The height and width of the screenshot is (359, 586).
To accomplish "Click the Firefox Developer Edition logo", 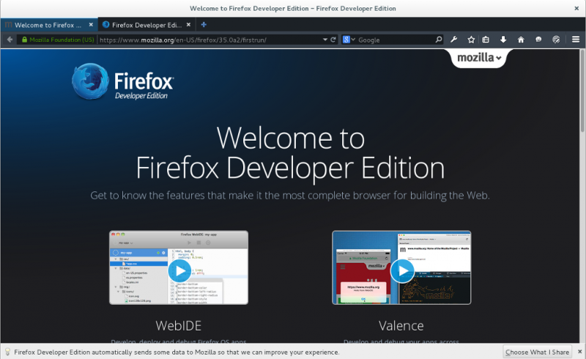I will point(122,81).
